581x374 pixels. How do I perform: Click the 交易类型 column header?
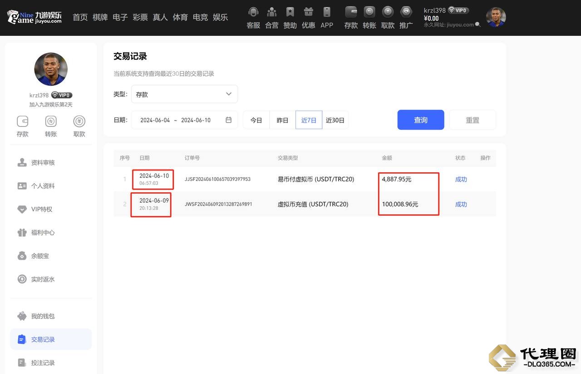[288, 158]
